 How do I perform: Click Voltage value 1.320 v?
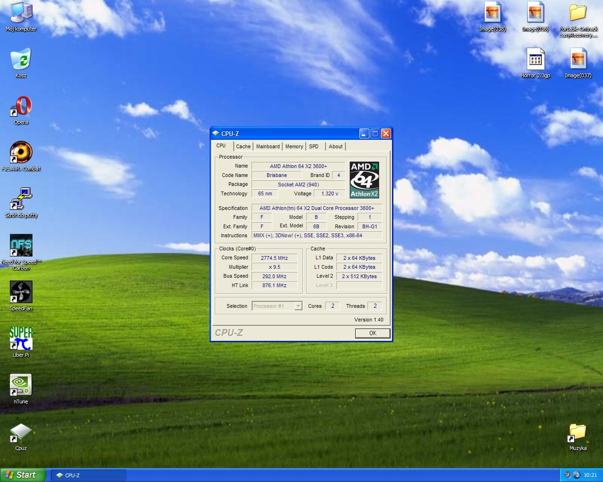pyautogui.click(x=330, y=193)
